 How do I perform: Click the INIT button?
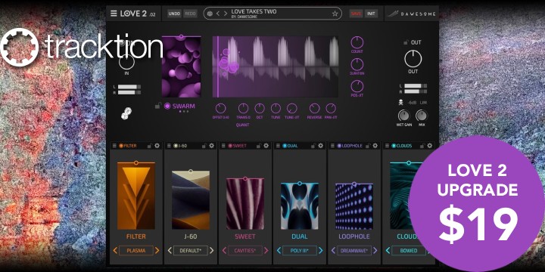371,14
